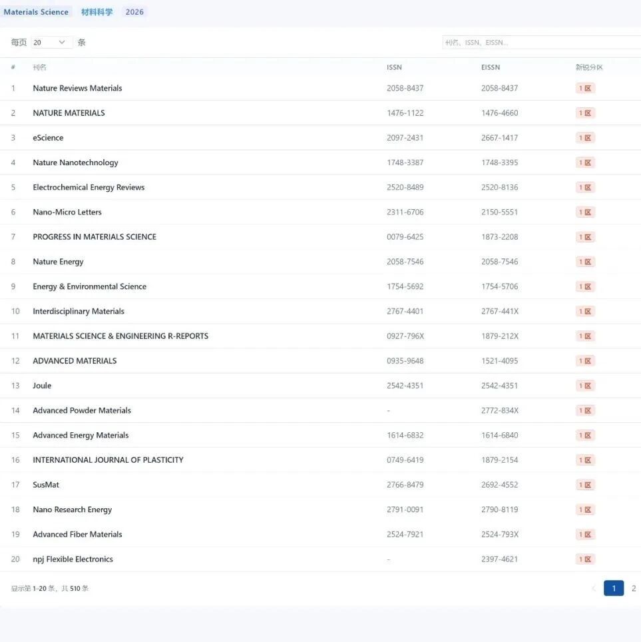Click EISSN value 1521-4095

(500, 361)
